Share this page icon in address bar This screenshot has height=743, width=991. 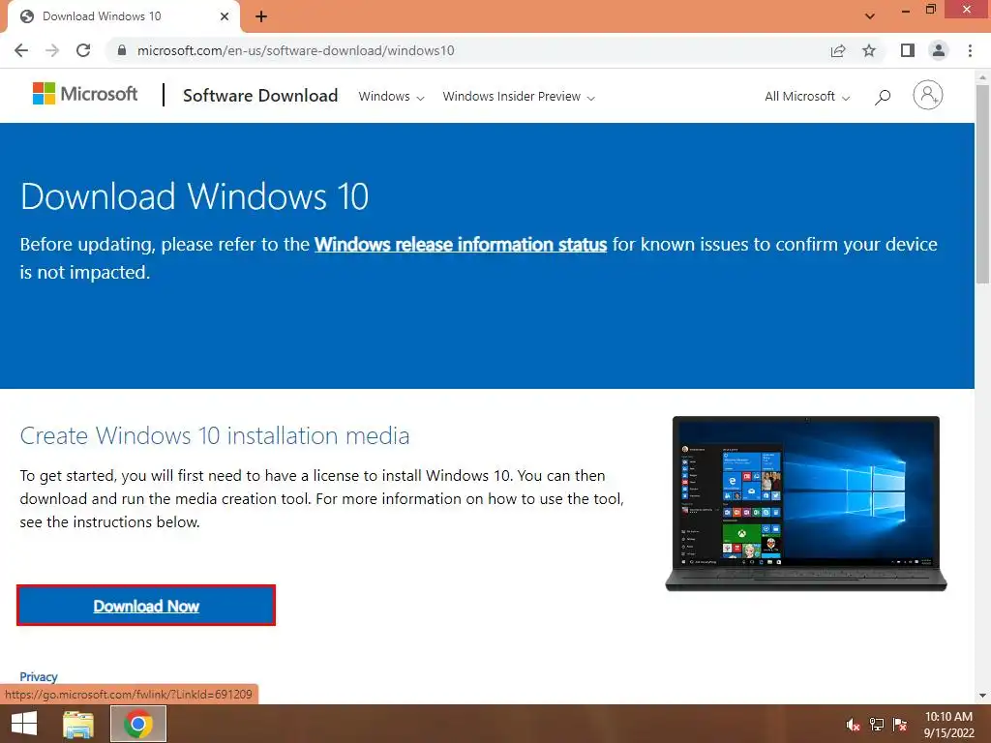pyautogui.click(x=838, y=50)
